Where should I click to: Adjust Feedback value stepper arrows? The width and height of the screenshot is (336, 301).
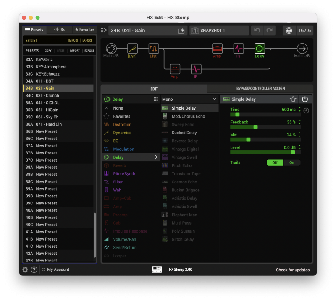[299, 122]
